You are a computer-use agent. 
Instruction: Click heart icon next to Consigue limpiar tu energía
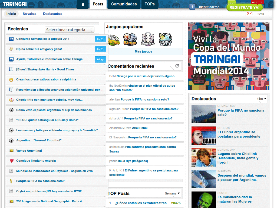click(11, 161)
